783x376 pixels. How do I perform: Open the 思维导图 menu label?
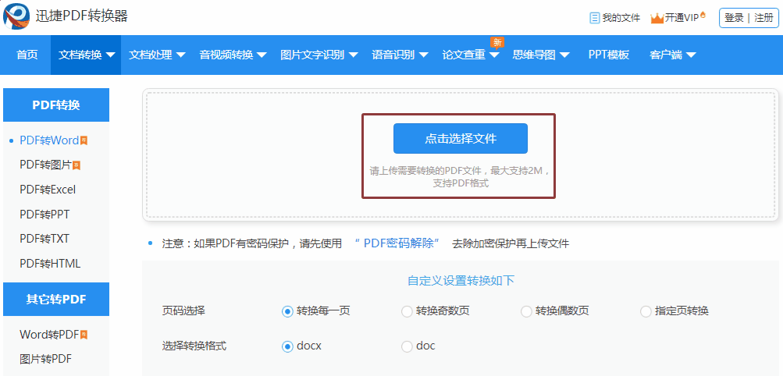[534, 55]
